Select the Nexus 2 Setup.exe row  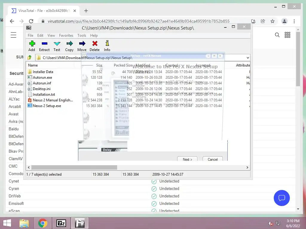(x=138, y=106)
